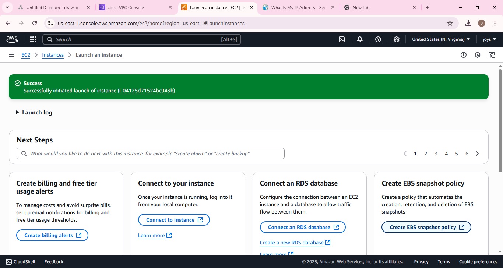Open instance i-04125d71524bc943b link

pyautogui.click(x=147, y=91)
